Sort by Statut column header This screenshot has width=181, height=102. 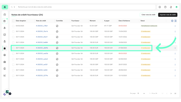pyautogui.click(x=143, y=21)
